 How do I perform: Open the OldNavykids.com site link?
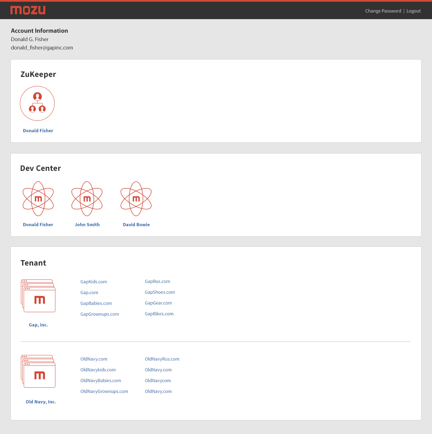click(x=98, y=370)
